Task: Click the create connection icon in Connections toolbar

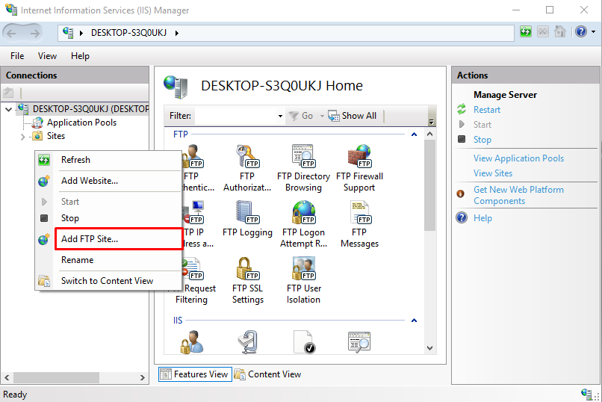Action: pyautogui.click(x=8, y=93)
